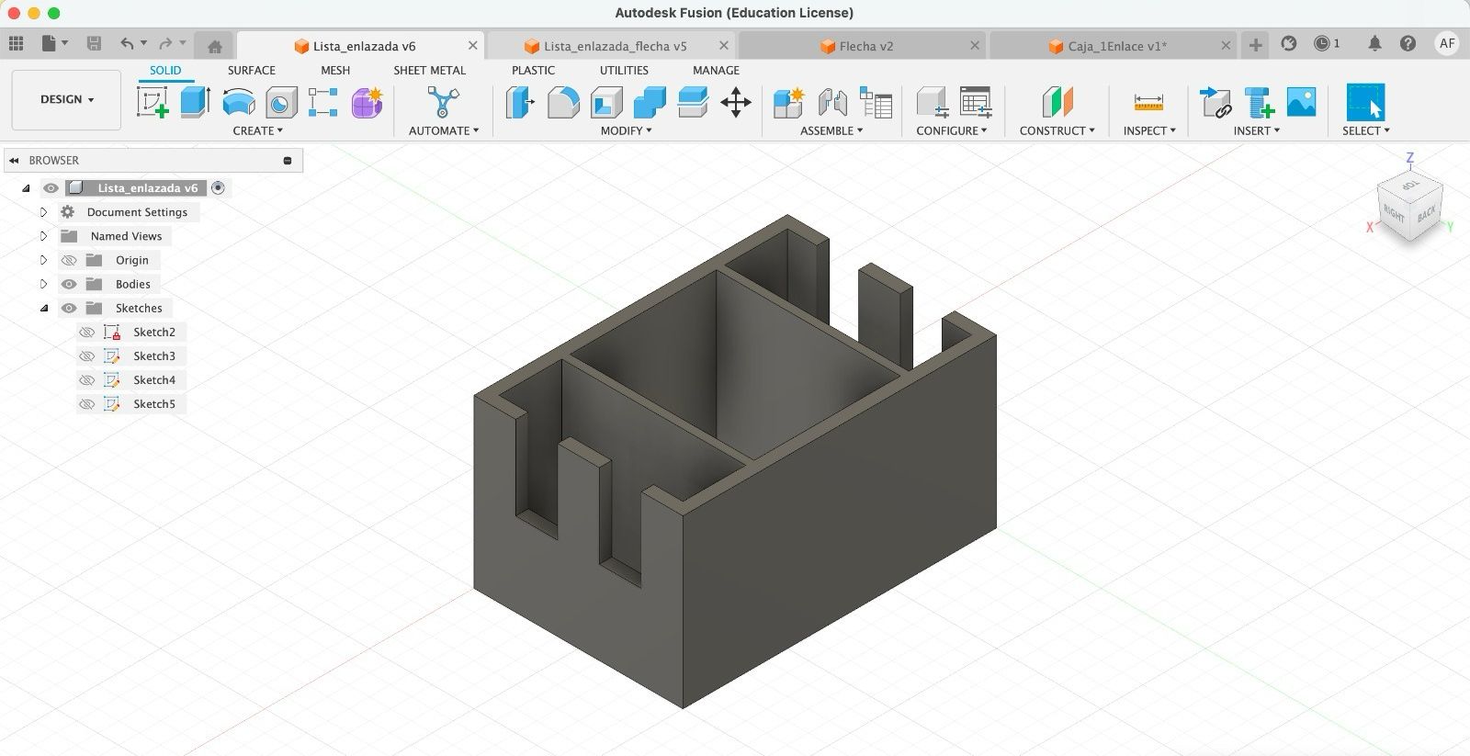The width and height of the screenshot is (1470, 756).
Task: Select the Extrude tool
Action: pyautogui.click(x=196, y=102)
